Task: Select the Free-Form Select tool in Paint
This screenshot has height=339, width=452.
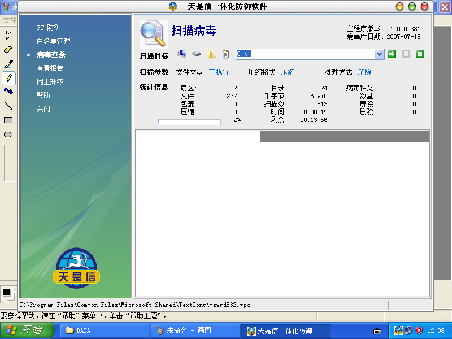Action: [8, 36]
